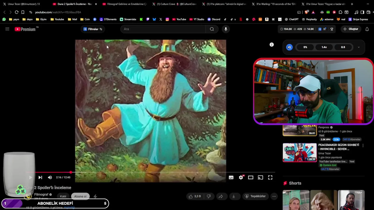Viewport: 374px width, 210px height.
Task: Open the YT Studio bookmark
Action: pos(197,19)
